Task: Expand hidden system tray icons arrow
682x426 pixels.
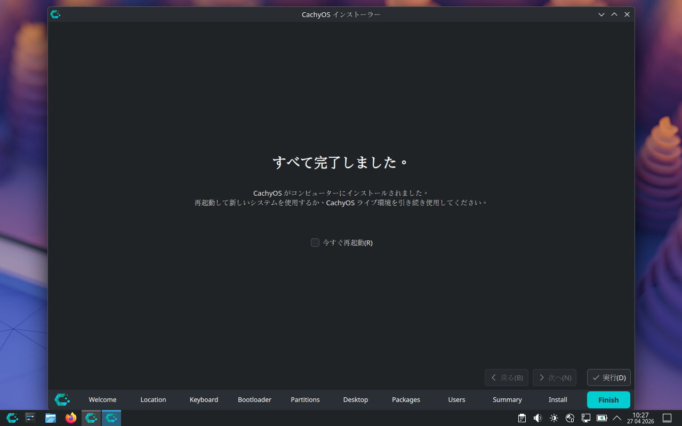Action: [x=617, y=418]
